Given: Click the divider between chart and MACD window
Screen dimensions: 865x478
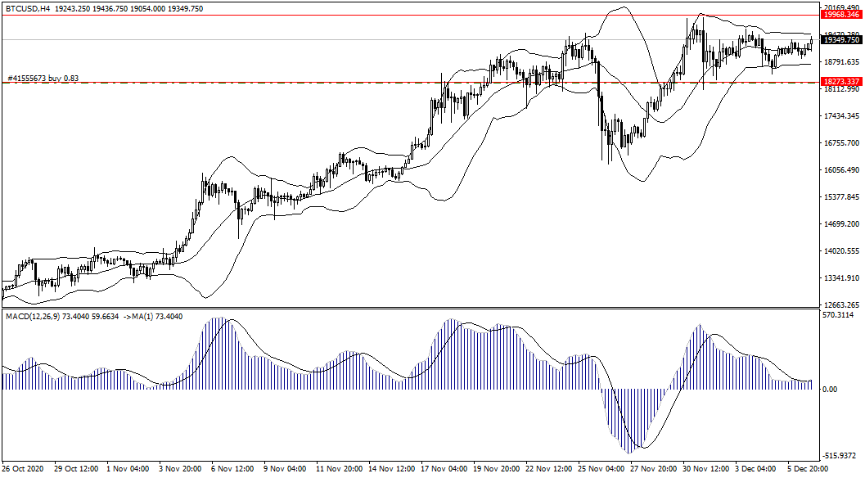Looking at the screenshot, I should (409, 308).
